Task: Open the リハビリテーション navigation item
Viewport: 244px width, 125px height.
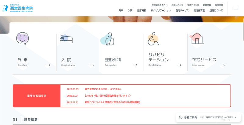Action: pos(161,11)
